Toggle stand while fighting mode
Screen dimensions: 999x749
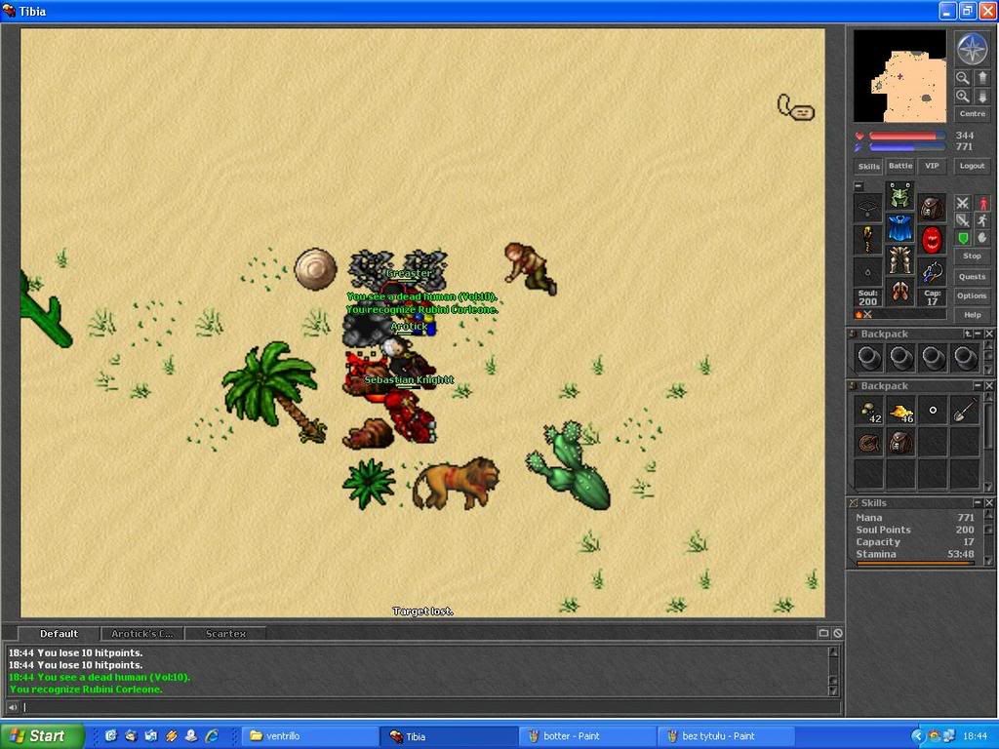(982, 203)
